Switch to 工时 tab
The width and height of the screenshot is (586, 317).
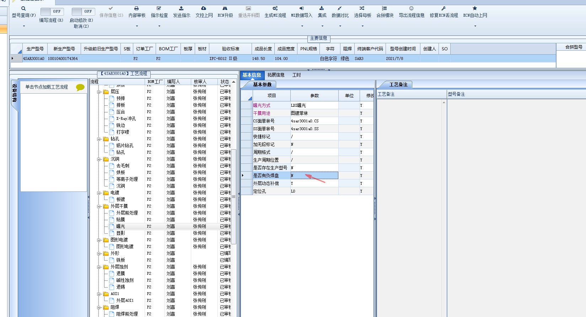(x=296, y=75)
